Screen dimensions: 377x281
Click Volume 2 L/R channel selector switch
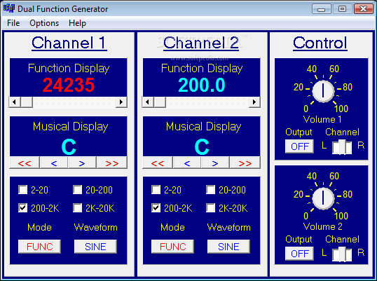point(342,254)
